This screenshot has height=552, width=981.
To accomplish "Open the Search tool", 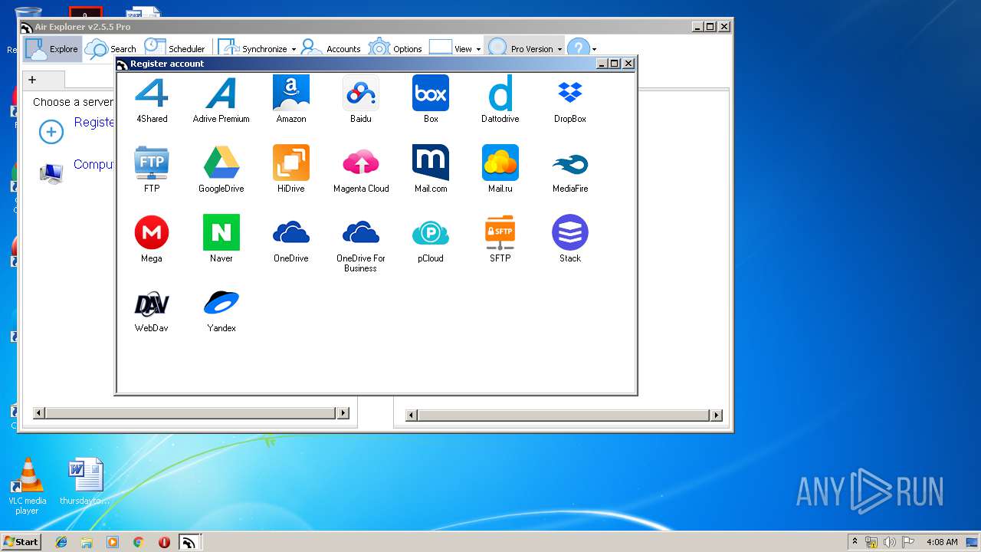I will pos(110,48).
